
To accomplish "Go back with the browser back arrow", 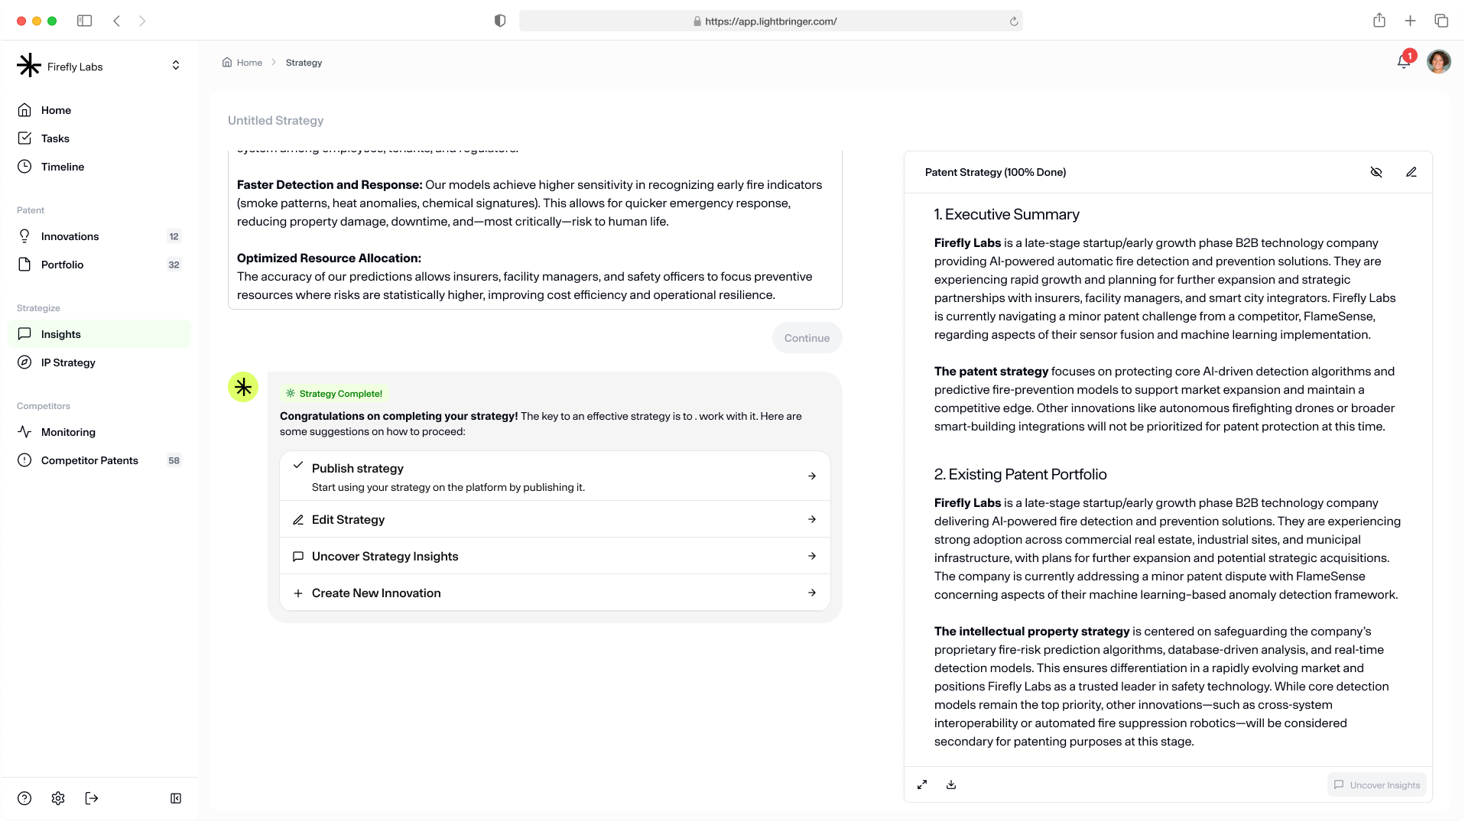I will [116, 21].
